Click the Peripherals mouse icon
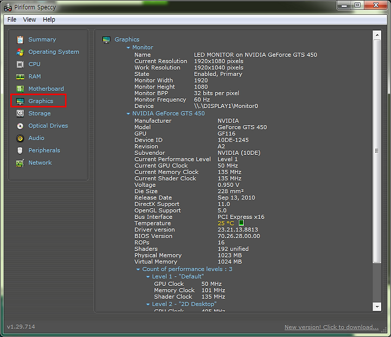Image resolution: width=391 pixels, height=337 pixels. click(20, 150)
